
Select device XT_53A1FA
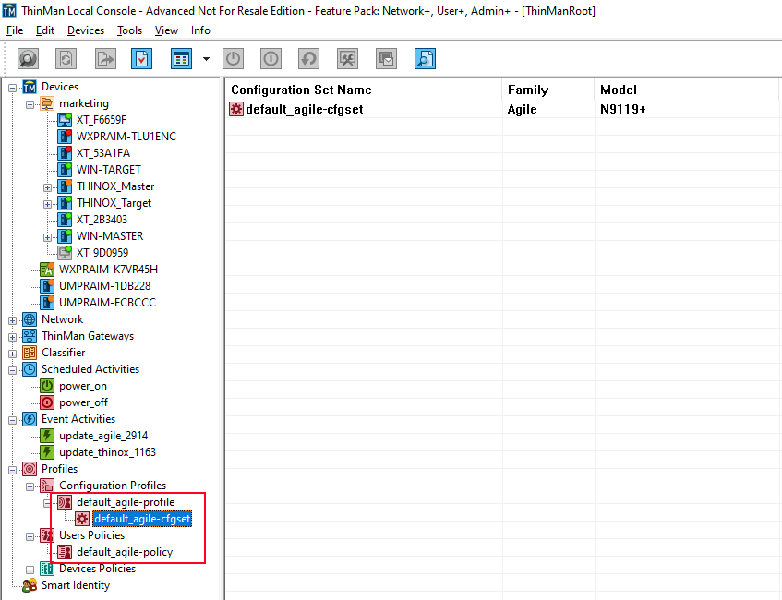click(x=103, y=152)
